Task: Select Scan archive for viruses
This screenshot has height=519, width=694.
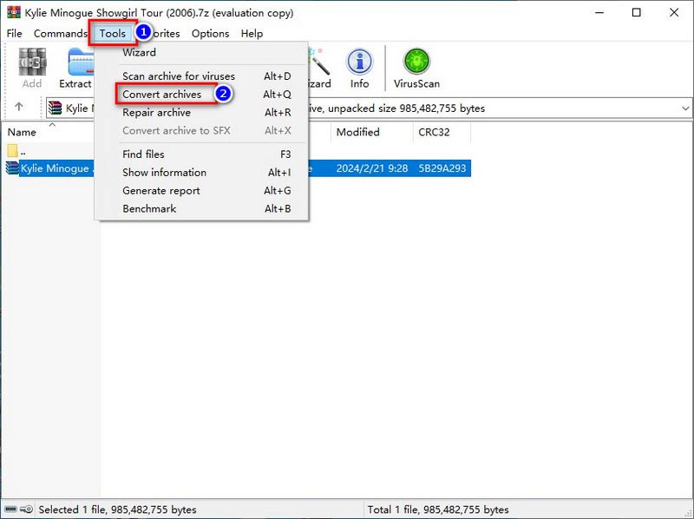Action: coord(201,76)
